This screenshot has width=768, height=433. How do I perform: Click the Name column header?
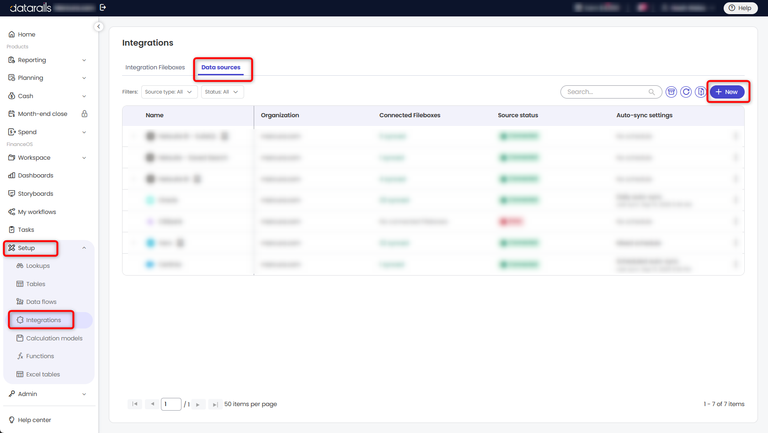(155, 115)
